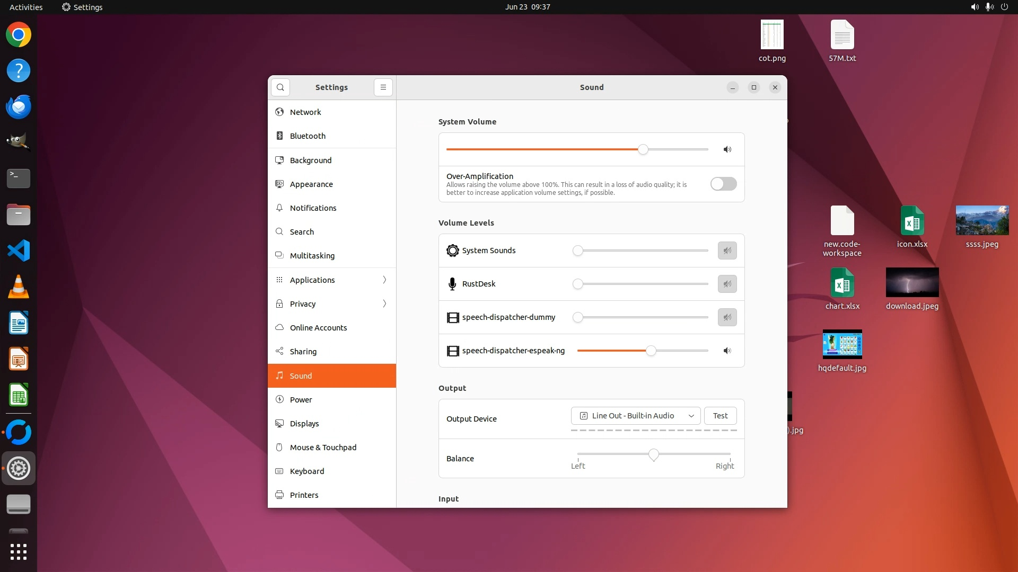Unmute the RustDesk speaker icon

tap(727, 284)
